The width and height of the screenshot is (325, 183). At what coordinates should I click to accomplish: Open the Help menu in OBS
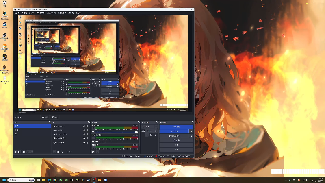[x=78, y=13]
